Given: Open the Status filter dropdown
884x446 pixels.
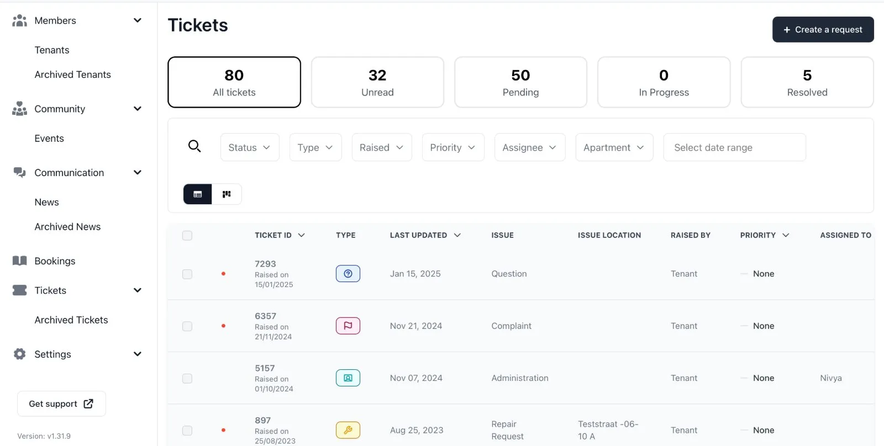Looking at the screenshot, I should coord(250,147).
